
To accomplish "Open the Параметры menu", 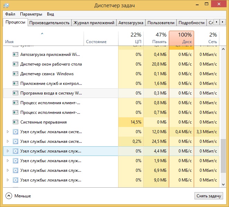I will [x=31, y=14].
